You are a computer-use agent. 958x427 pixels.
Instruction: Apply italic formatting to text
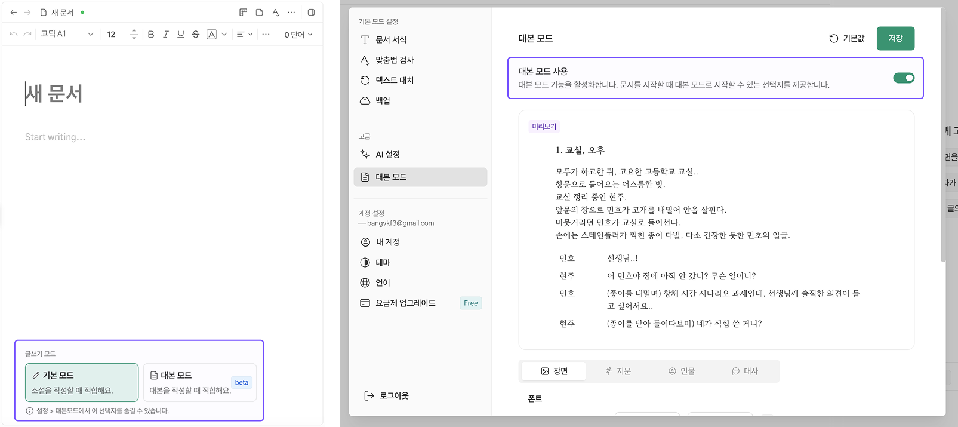point(166,35)
